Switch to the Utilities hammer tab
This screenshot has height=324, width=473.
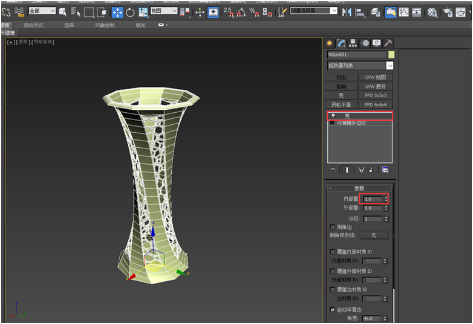(388, 43)
